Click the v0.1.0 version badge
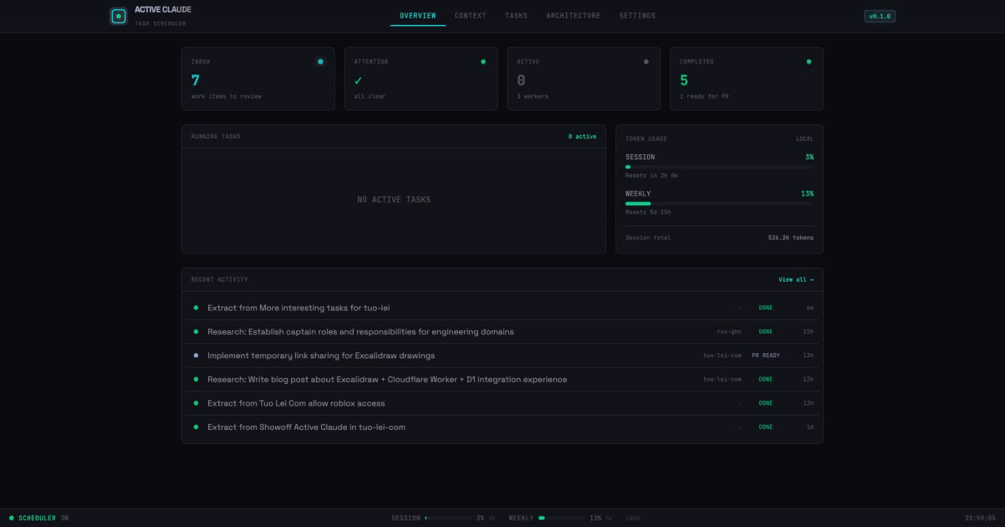Screen dimensions: 1005x527 click(x=879, y=16)
